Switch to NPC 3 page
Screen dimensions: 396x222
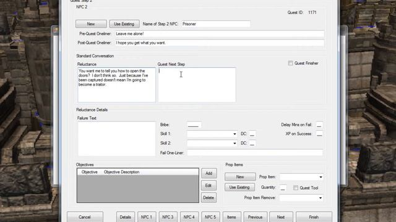coord(168,217)
